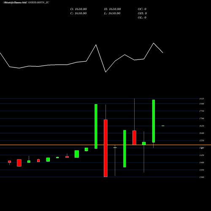This screenshot has height=211, width=211.
Task: Click the white line's lowest dip point
Action: click(x=105, y=72)
